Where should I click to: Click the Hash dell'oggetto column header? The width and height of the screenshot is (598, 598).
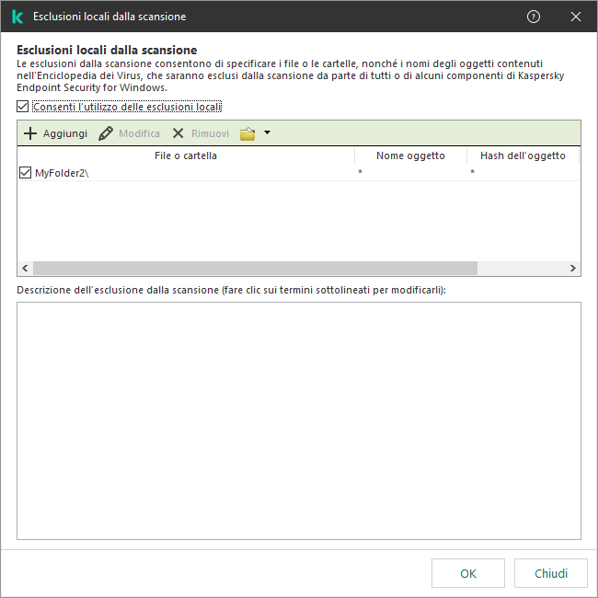(523, 155)
